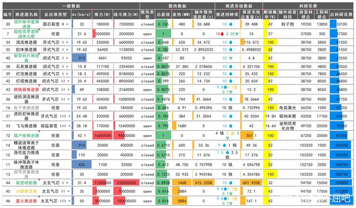Click the droplet icon in 飞马推进器 row

click(230, 126)
